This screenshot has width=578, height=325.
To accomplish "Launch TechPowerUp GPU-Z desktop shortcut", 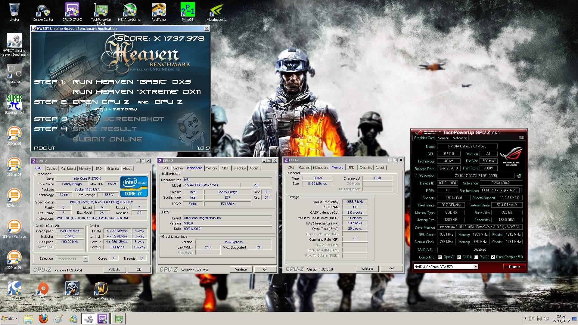I will coord(101,14).
